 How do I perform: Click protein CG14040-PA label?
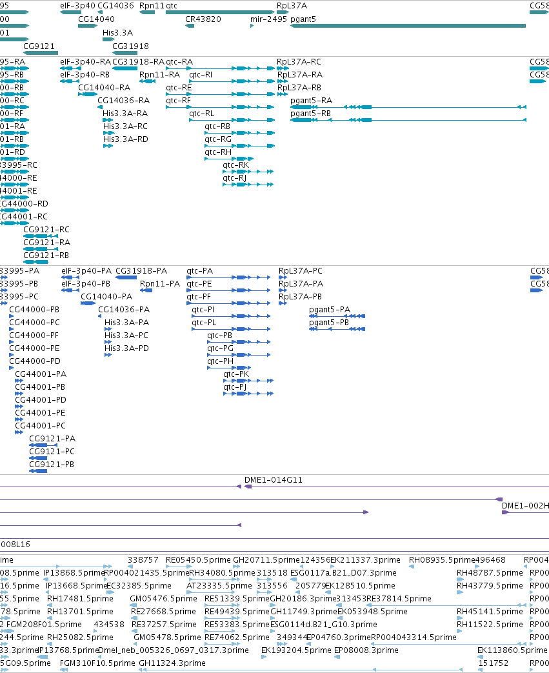107,297
